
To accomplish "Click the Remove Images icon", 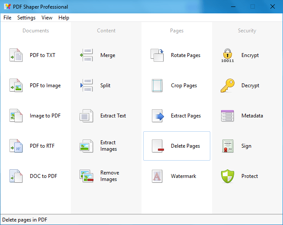I will (x=87, y=176).
